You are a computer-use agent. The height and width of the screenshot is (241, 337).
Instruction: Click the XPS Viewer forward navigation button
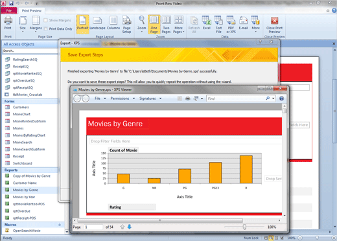click(86, 98)
